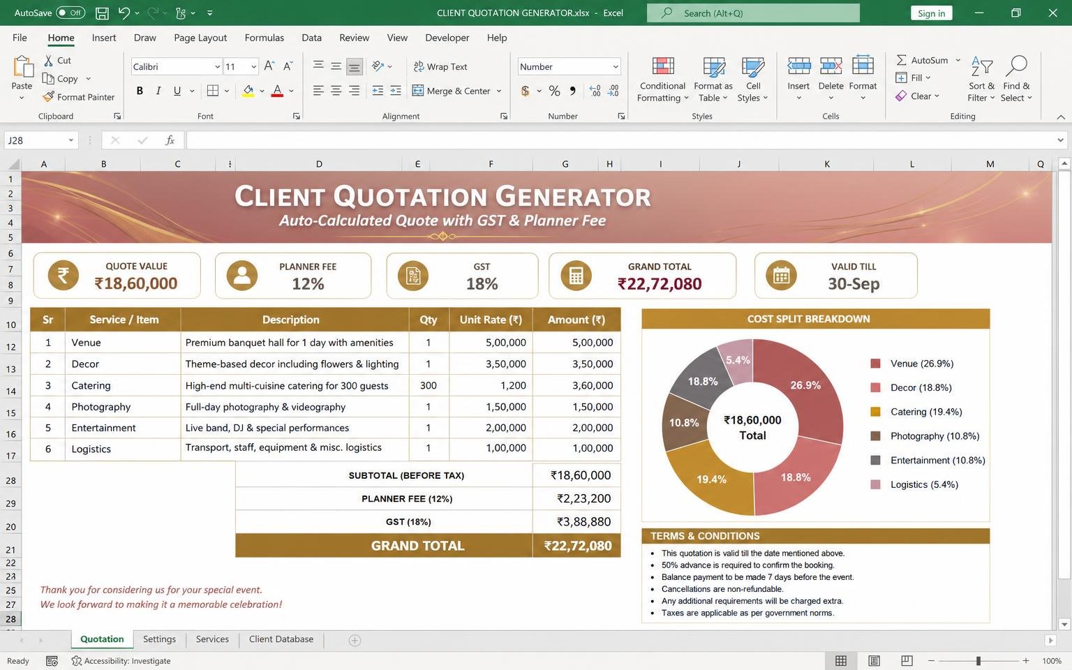Toggle Bottom Align button
The height and width of the screenshot is (670, 1072).
coord(355,66)
